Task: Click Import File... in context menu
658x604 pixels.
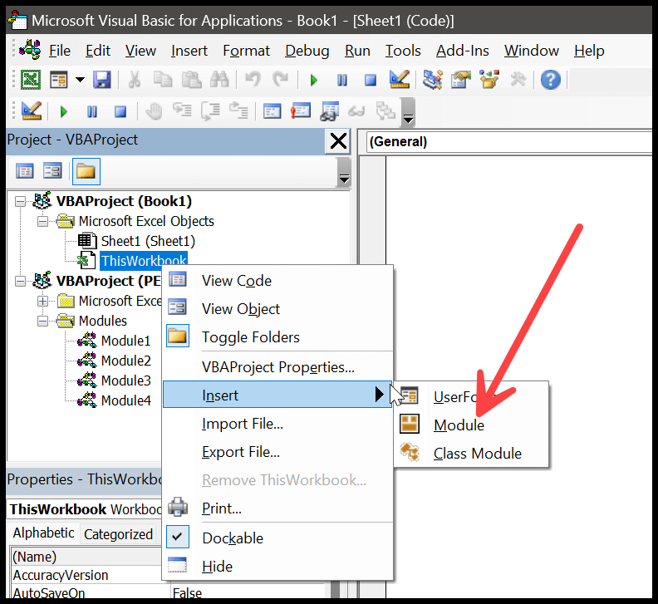Action: tap(277, 424)
